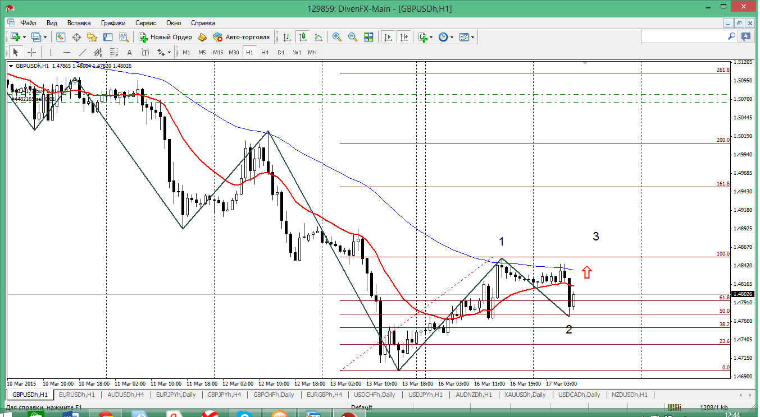Image resolution: width=760 pixels, height=417 pixels.
Task: Toggle the H1 timeframe button
Action: (250, 52)
